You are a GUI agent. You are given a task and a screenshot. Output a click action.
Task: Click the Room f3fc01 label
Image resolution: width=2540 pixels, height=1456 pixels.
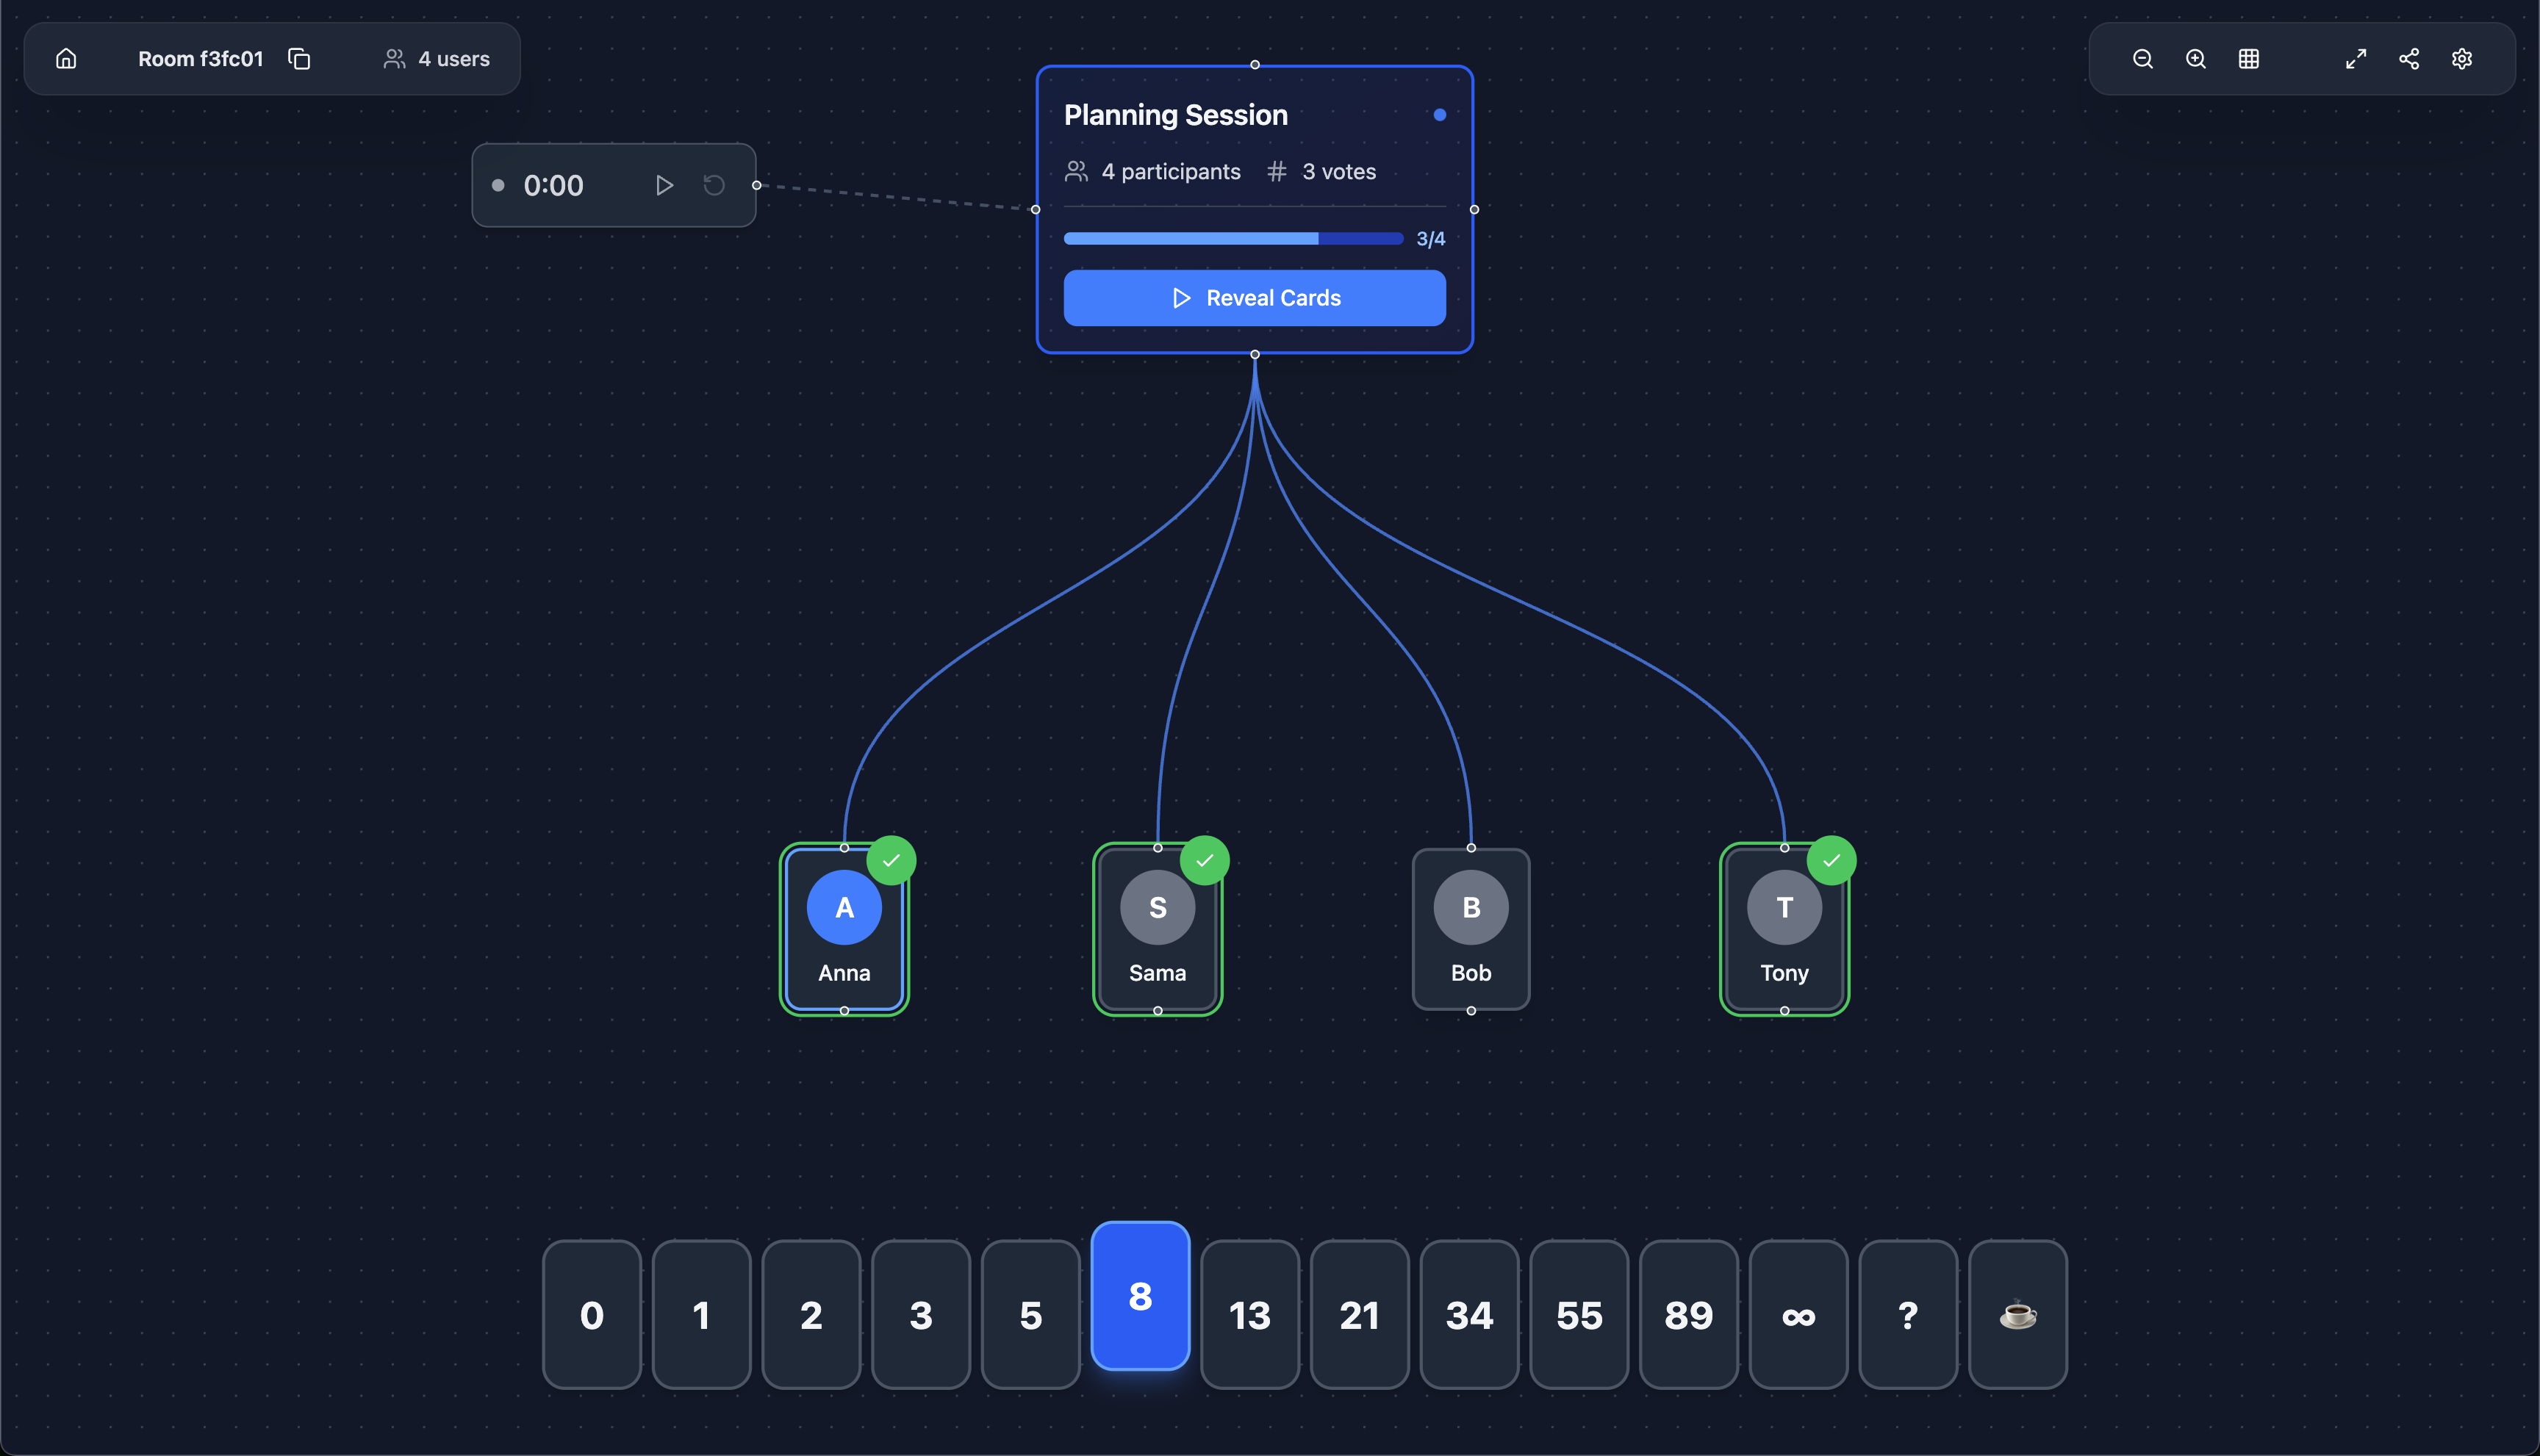200,59
